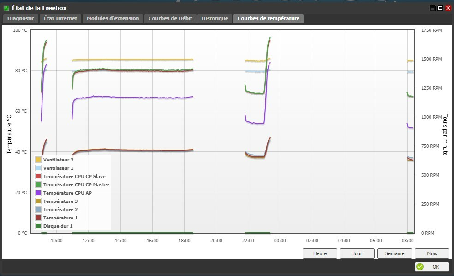
Task: Switch to Courbes de Débit tab
Action: tap(171, 18)
